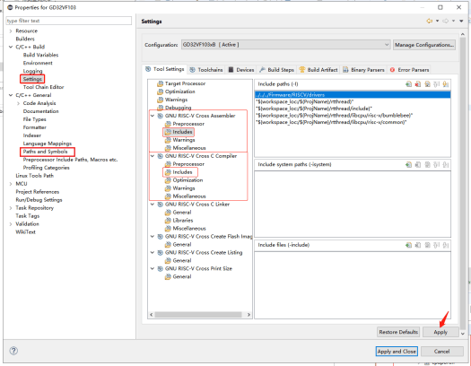This screenshot has width=471, height=366.
Task: Select Includes under Cross C Compiler
Action: tap(182, 172)
